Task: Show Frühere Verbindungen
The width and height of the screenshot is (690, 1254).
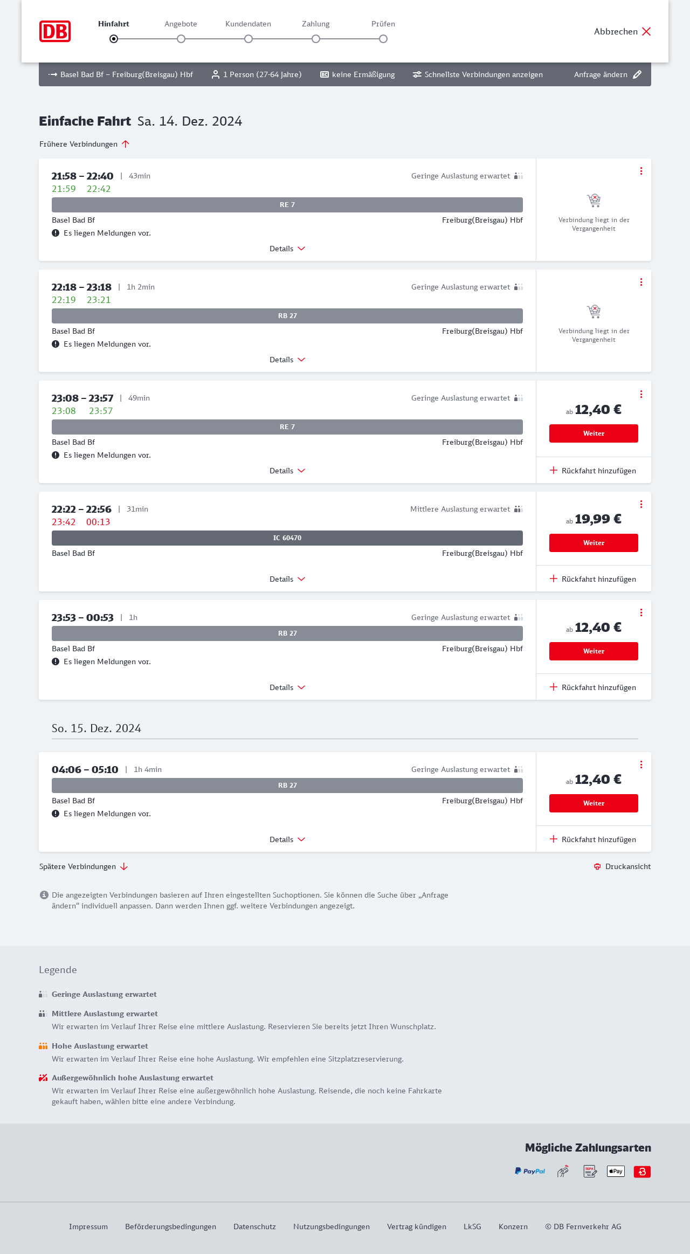Action: coord(84,144)
